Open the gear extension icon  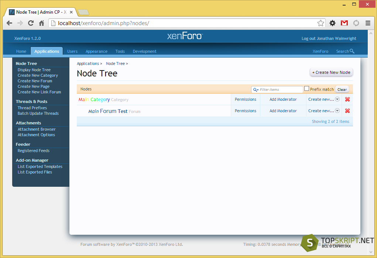(333, 23)
